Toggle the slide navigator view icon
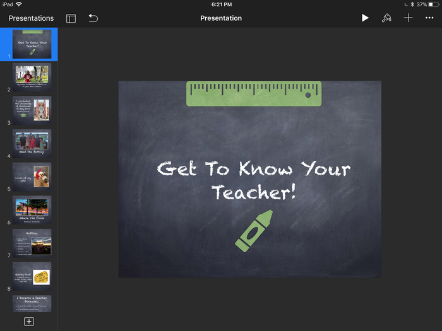This screenshot has width=442, height=331. coord(71,18)
